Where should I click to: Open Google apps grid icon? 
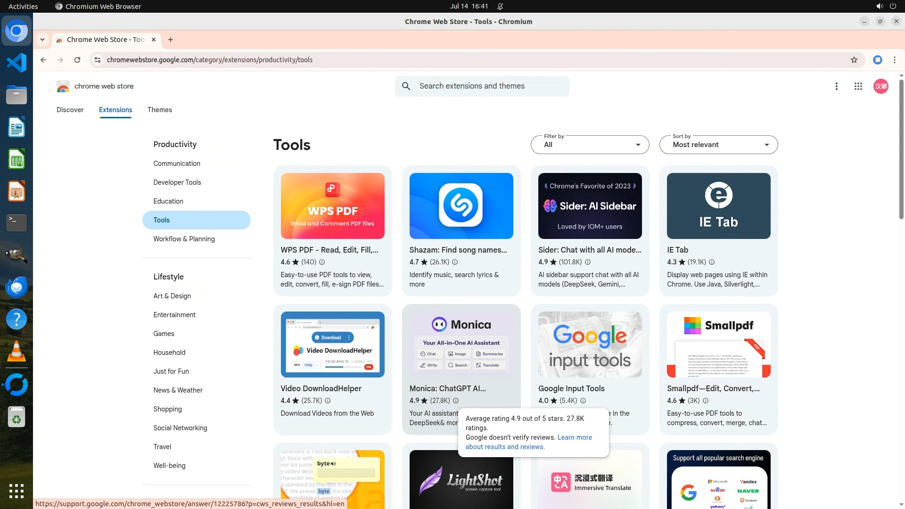pos(858,86)
